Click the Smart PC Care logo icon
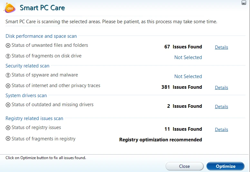 pos(10,7)
